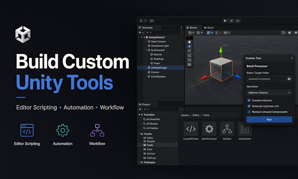Open Hierarchy plus create dropdown

[x=141, y=33]
